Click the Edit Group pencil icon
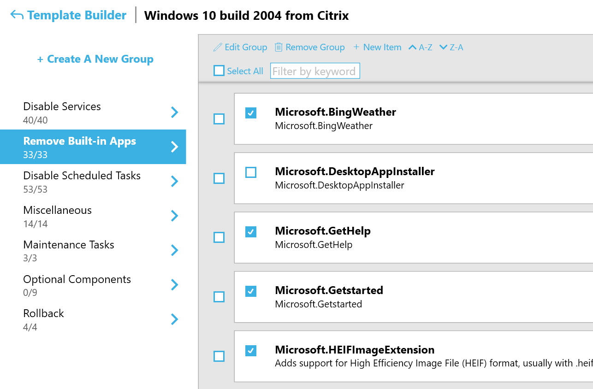 tap(218, 47)
